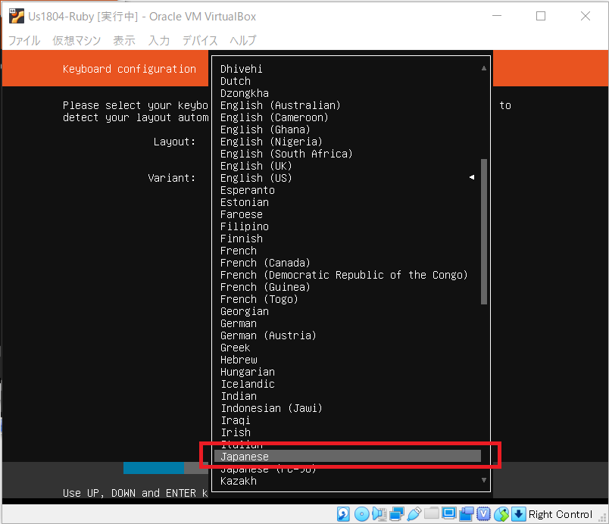
Task: Select German (Austria) layout
Action: pyautogui.click(x=268, y=335)
